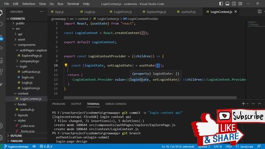Expand the asset folder
This screenshot has width=265, height=149.
pos(26,40)
